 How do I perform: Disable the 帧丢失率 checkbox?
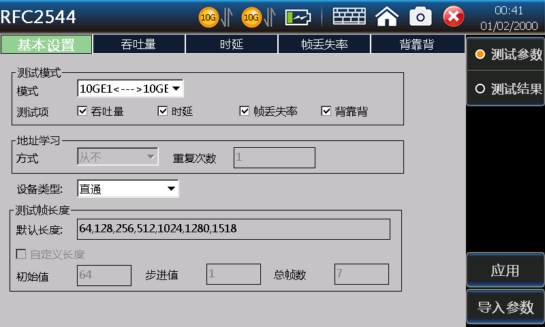tap(245, 111)
